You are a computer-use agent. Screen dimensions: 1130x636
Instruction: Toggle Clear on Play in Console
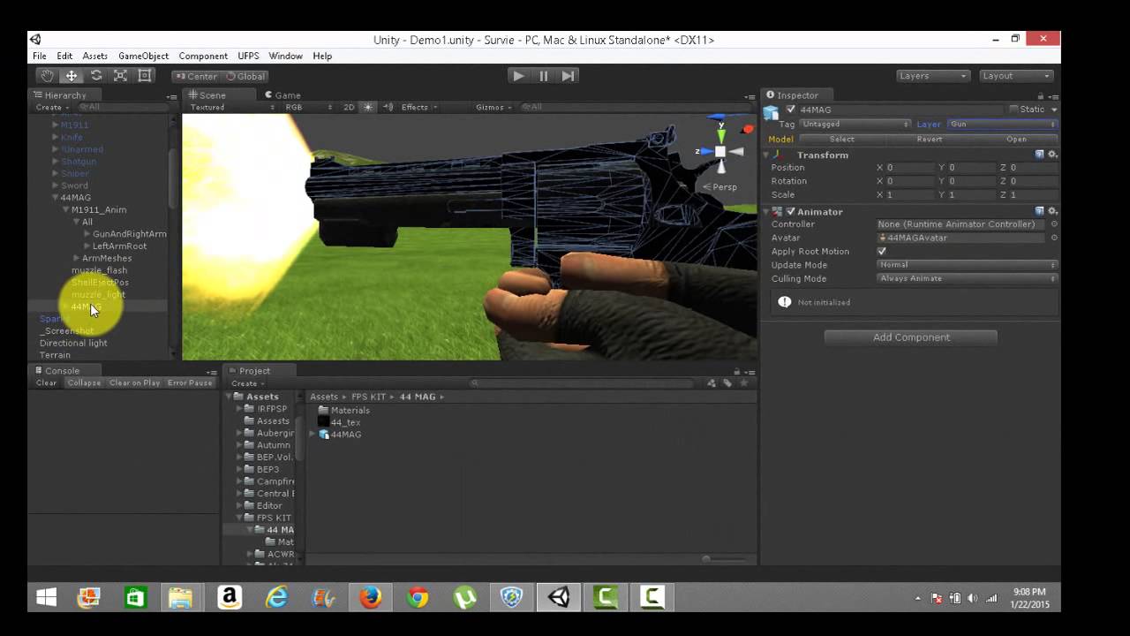point(134,383)
